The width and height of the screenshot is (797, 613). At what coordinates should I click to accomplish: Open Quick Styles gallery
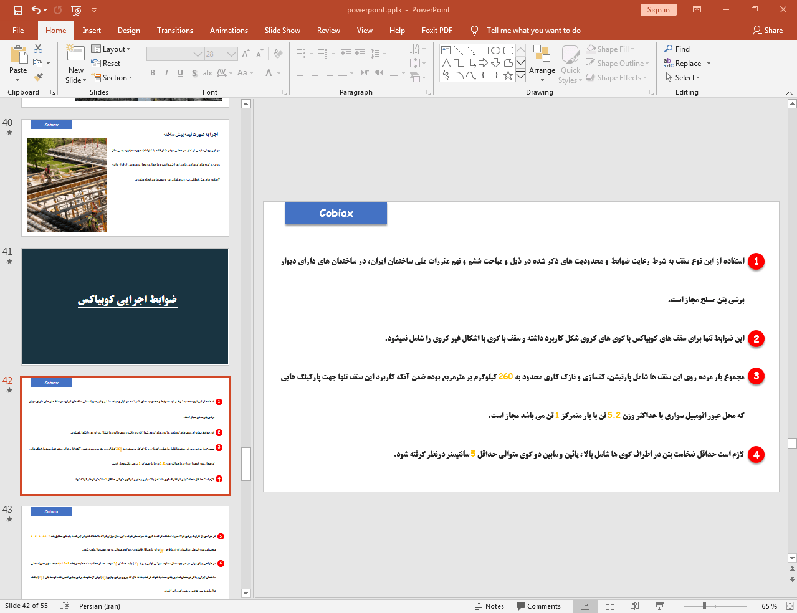pos(570,64)
